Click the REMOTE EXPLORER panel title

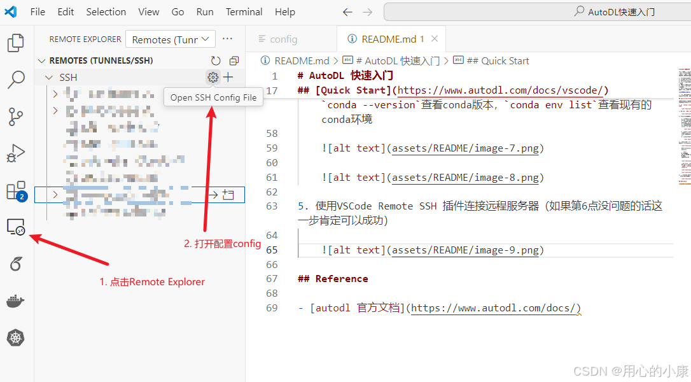(85, 39)
